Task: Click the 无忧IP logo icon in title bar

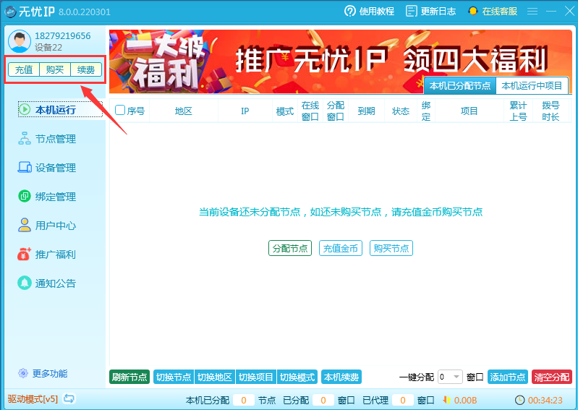Action: coord(10,12)
